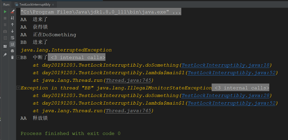Toggle scroll to end of console
The width and height of the screenshot is (288, 140).
[x=12, y=44]
